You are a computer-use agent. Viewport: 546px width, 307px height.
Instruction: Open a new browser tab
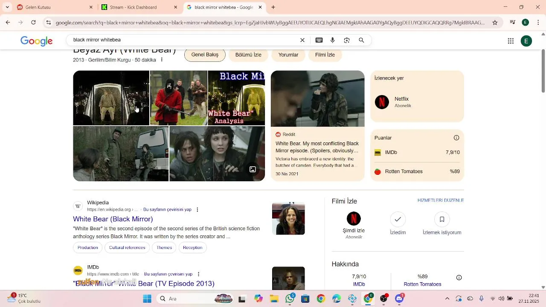pos(273,7)
